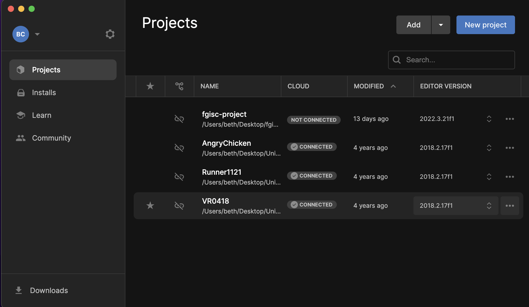This screenshot has width=529, height=307.
Task: Expand the Add button dropdown arrow
Action: coord(441,25)
